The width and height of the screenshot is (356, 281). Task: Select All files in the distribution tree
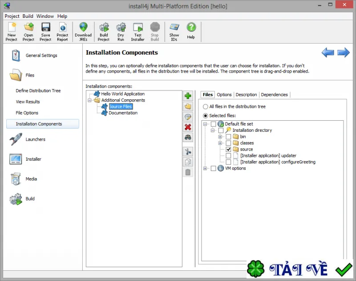click(x=206, y=106)
